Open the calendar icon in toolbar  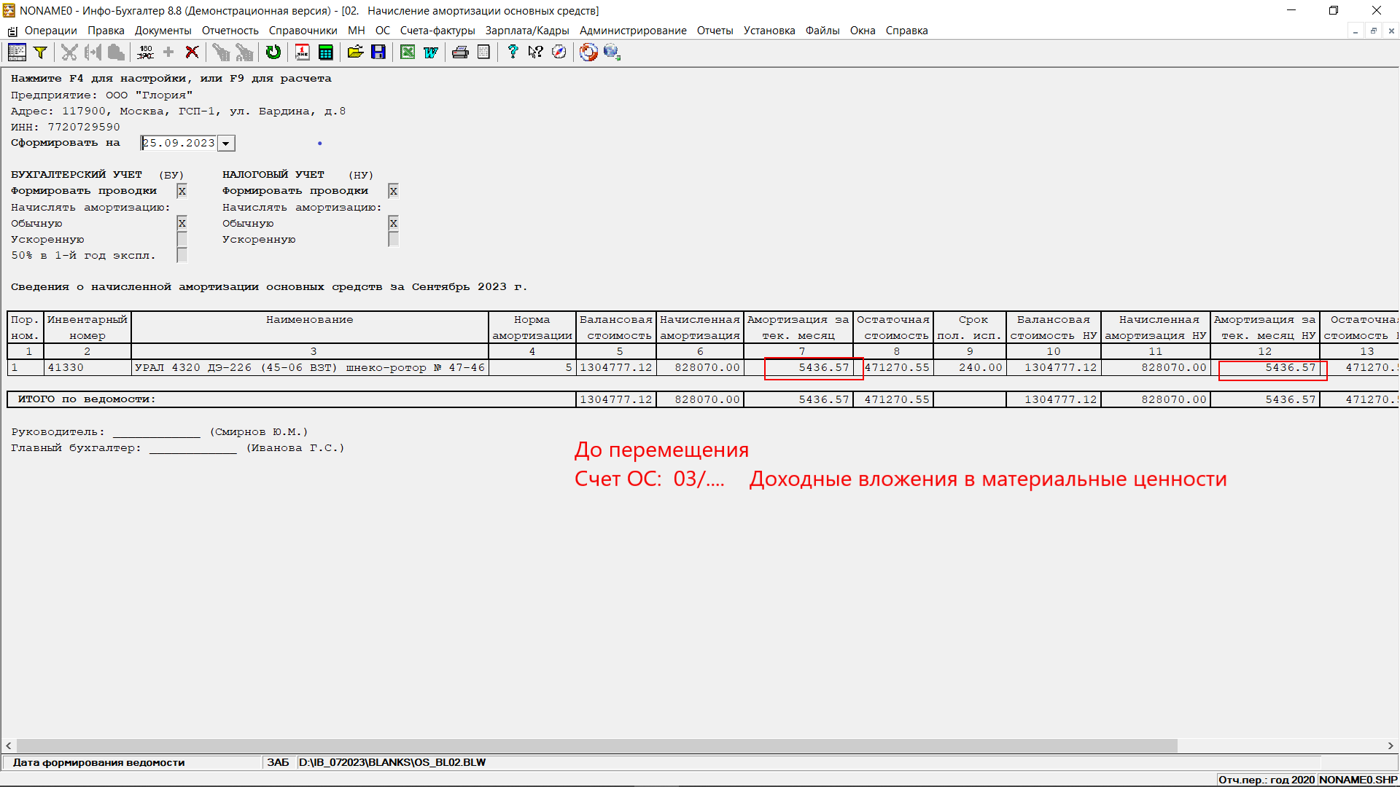click(303, 52)
